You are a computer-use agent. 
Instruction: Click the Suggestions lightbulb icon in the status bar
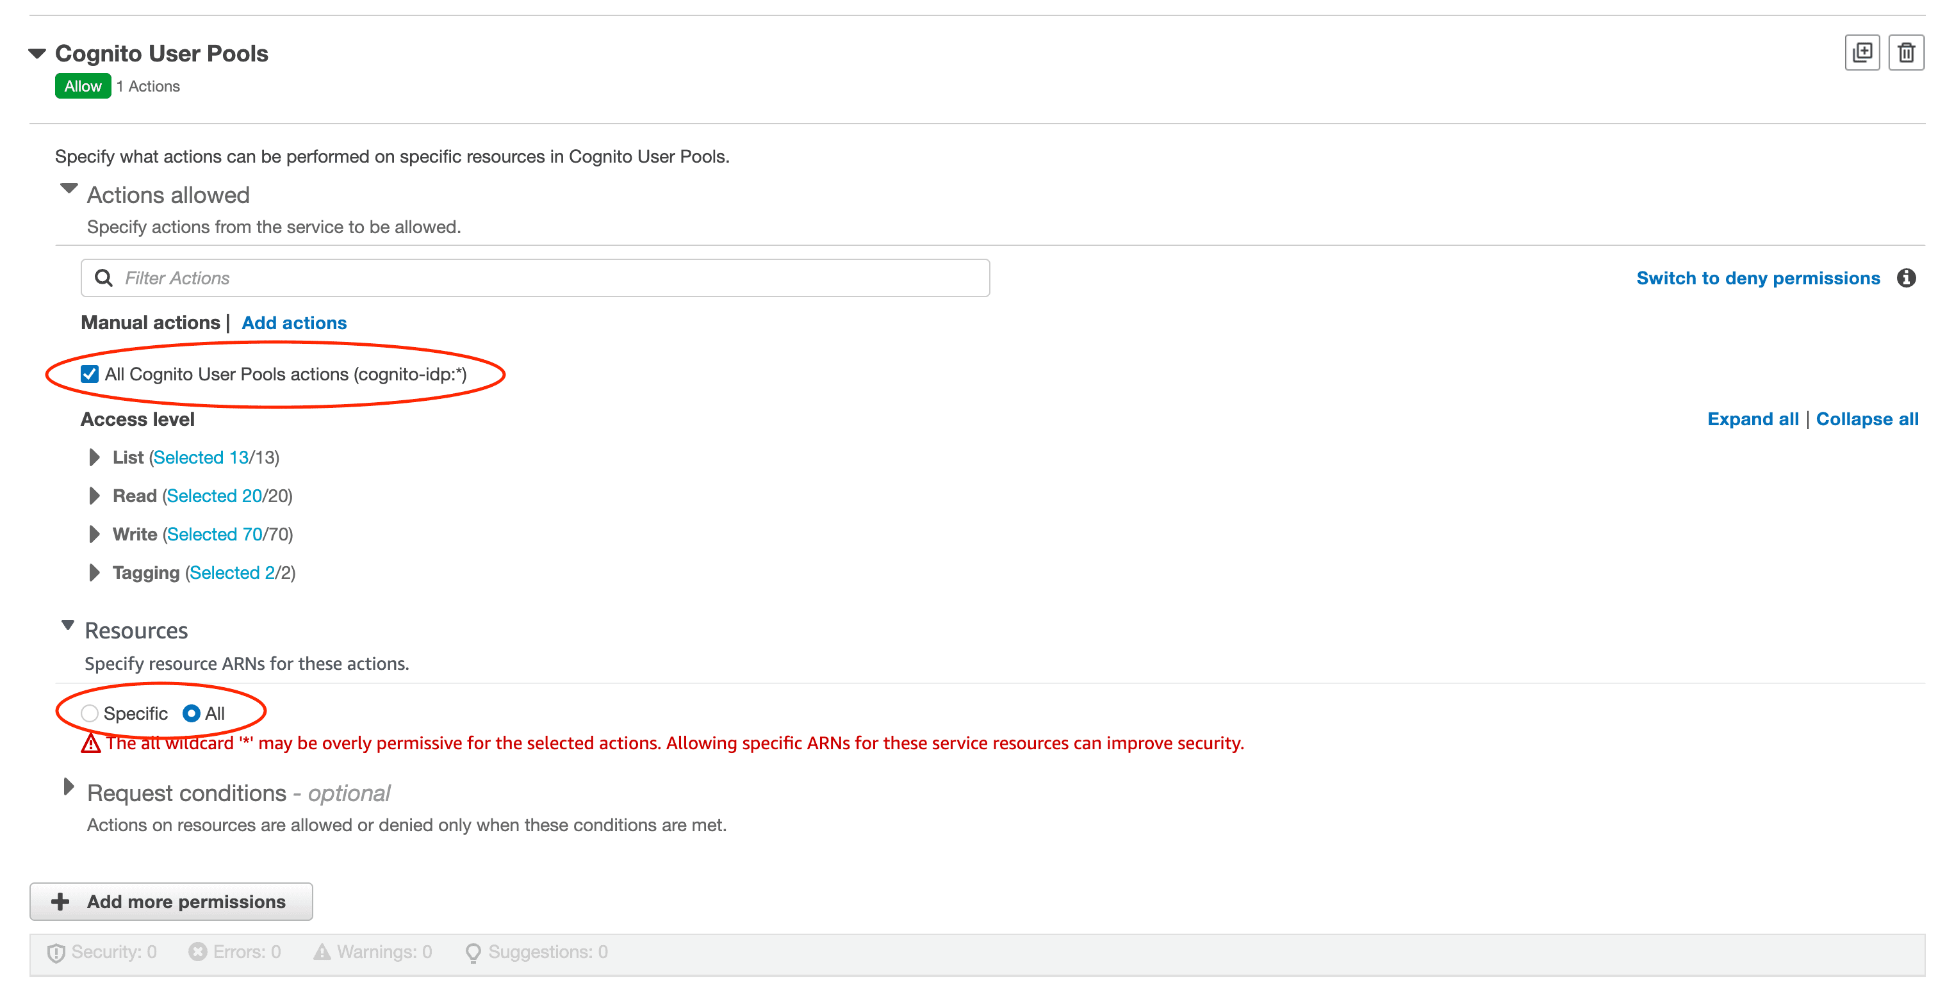pyautogui.click(x=473, y=953)
